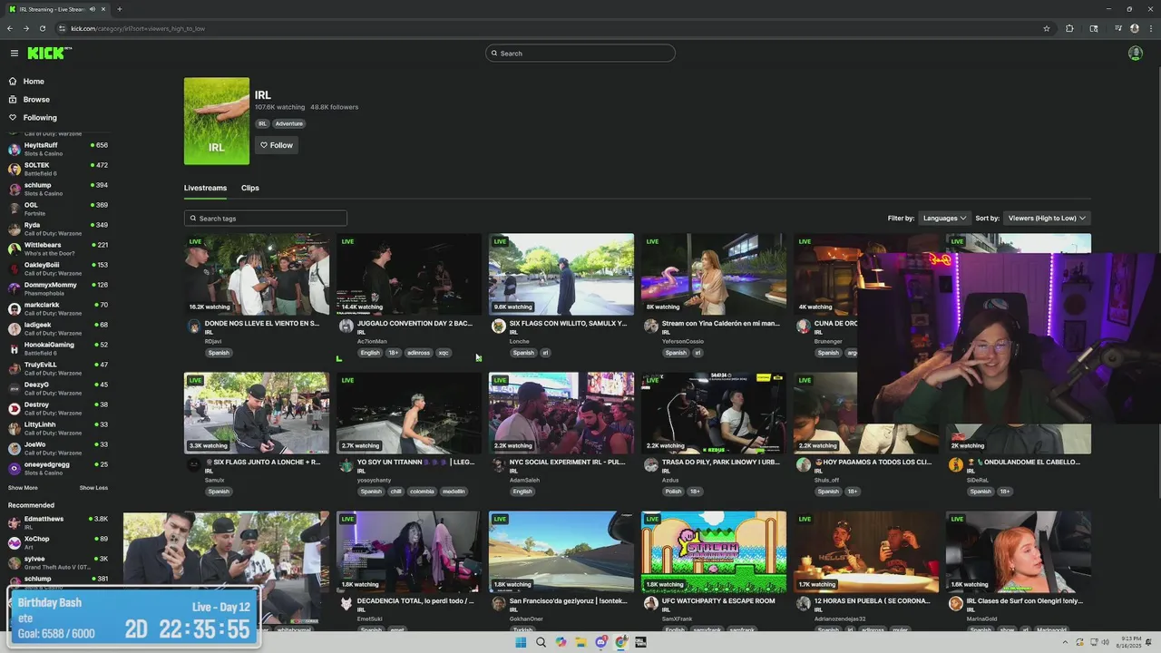Screen dimensions: 1161x653
Task: Open NYC SOCIAL EXPERIMENT IRL thumbnail
Action: tap(561, 413)
